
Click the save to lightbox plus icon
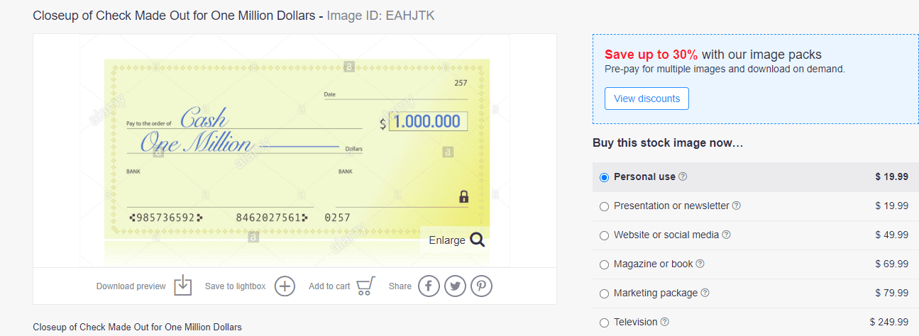(x=285, y=286)
